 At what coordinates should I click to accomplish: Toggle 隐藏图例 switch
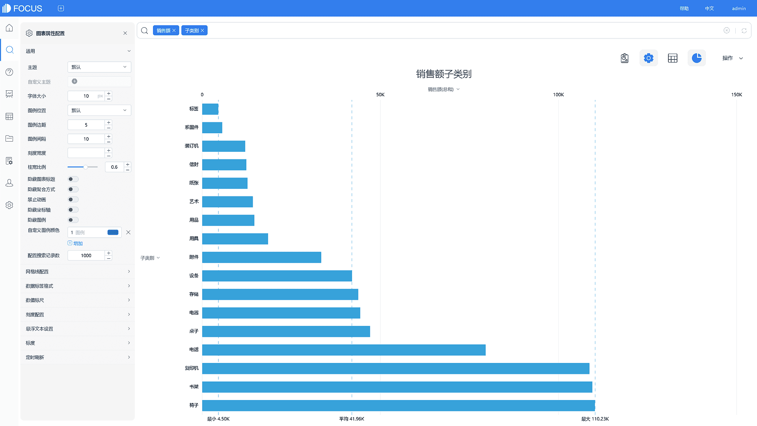click(x=73, y=220)
